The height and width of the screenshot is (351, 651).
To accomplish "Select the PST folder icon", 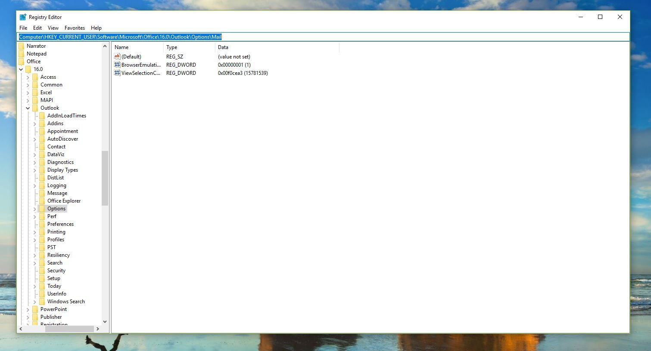I will click(42, 247).
